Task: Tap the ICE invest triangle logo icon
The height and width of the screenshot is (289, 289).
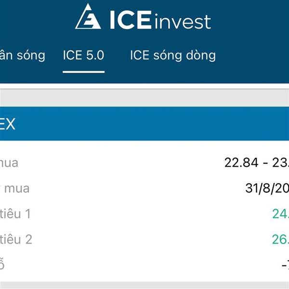Action: [88, 16]
